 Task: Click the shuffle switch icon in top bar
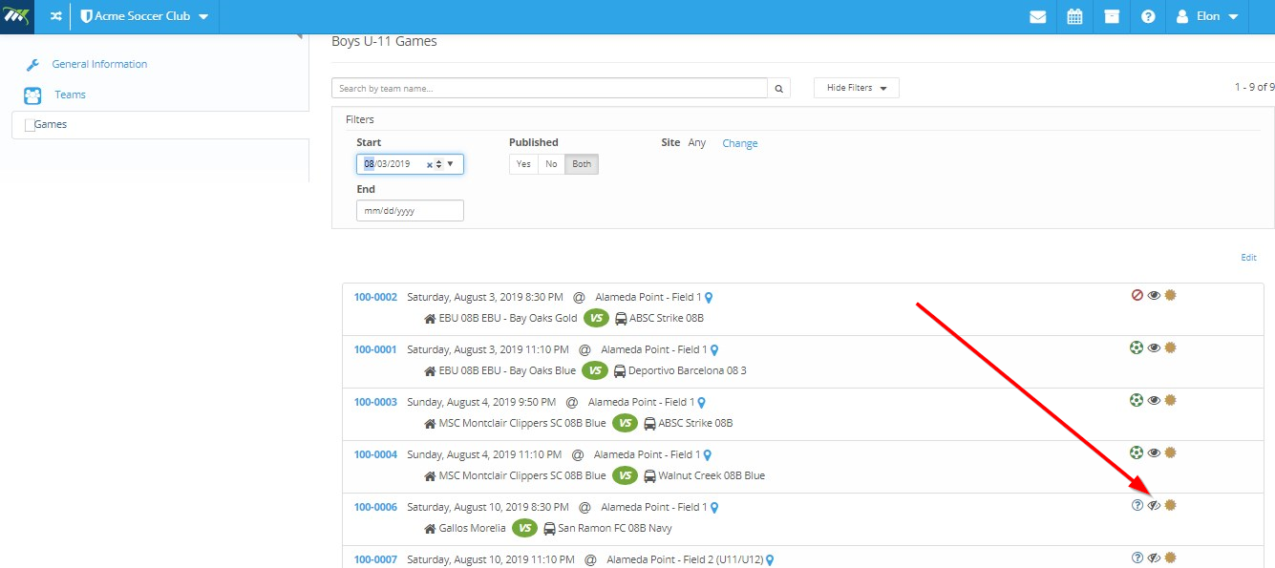pyautogui.click(x=55, y=16)
